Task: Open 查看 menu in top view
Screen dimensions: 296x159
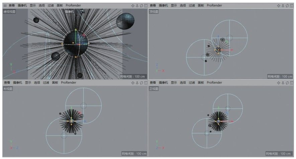Action: (x=153, y=5)
